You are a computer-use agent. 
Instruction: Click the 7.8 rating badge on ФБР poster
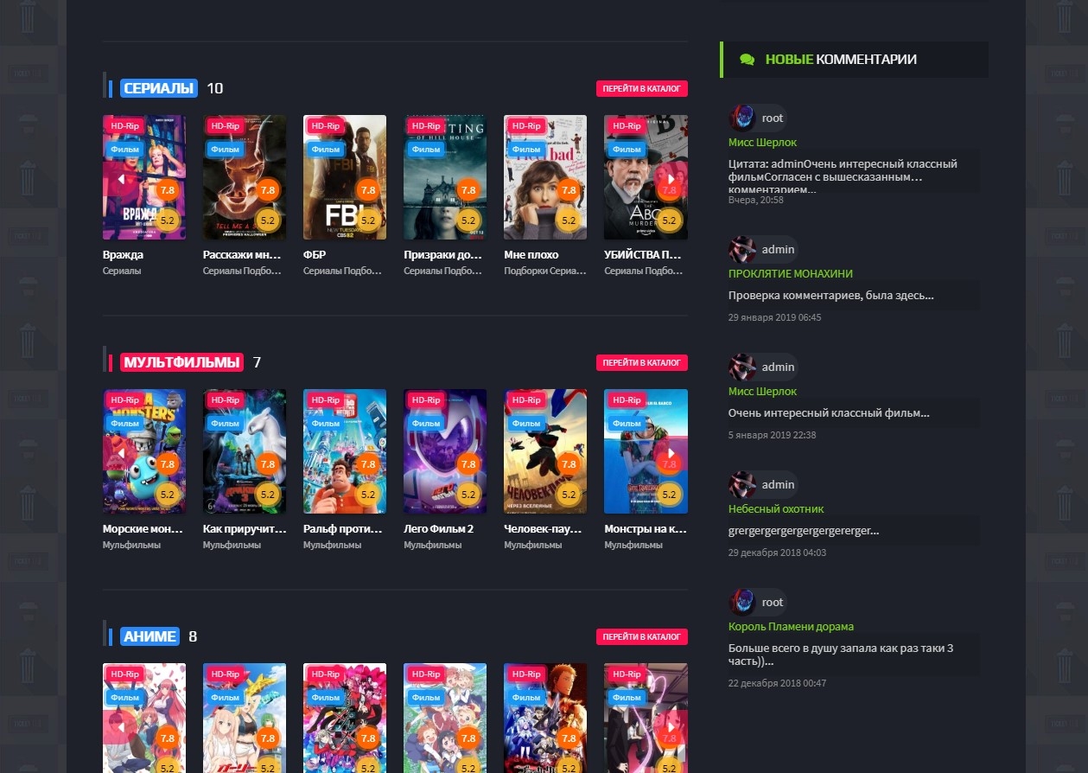pos(368,190)
